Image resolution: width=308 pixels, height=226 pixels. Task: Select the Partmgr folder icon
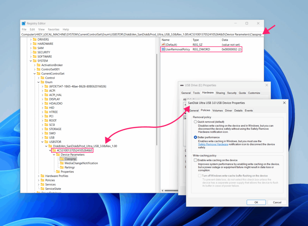point(62,167)
